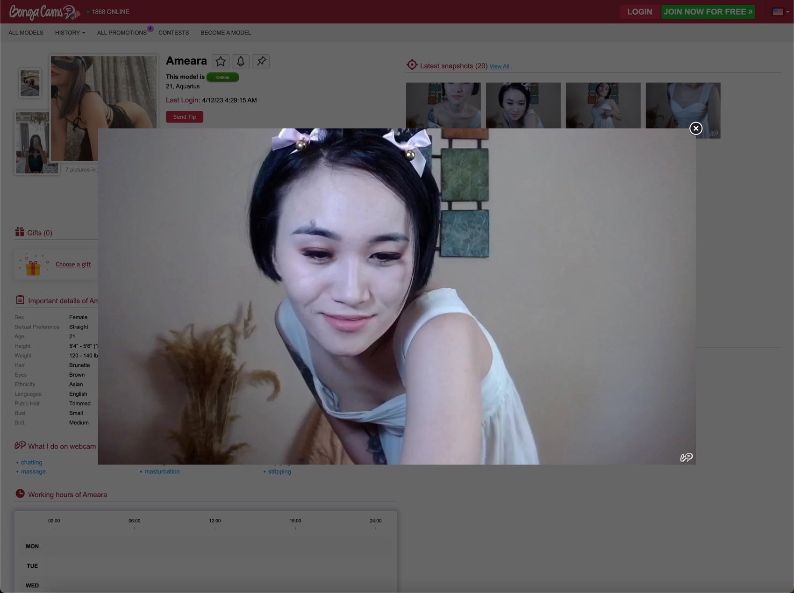Click the Choose a gift link
The height and width of the screenshot is (593, 794).
click(x=73, y=264)
